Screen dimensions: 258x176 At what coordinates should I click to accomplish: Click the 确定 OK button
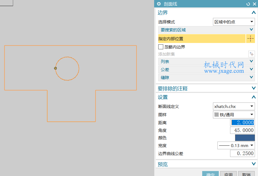point(210,174)
